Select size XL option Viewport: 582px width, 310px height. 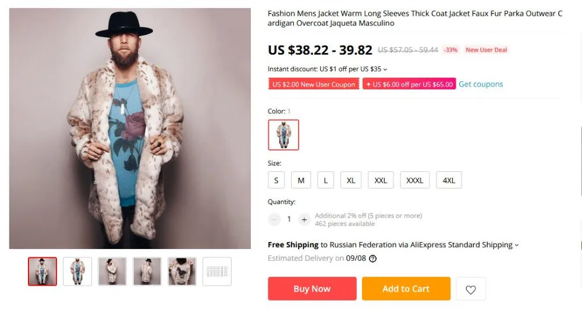point(351,181)
